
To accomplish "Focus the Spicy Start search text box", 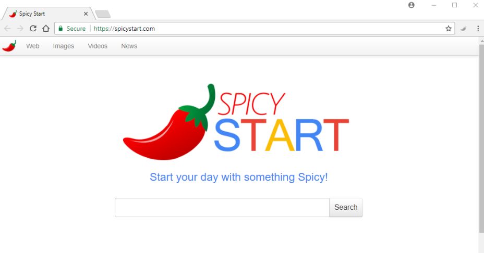I will [x=222, y=207].
